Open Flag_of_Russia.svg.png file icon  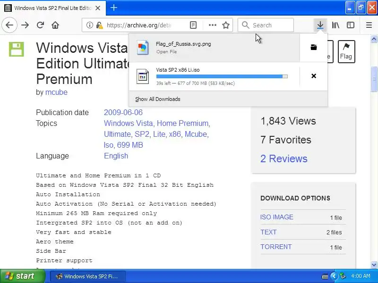pyautogui.click(x=143, y=48)
